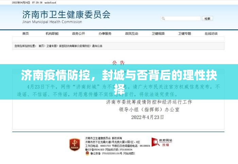Open the 机构职能 navigation menu item
This screenshot has width=238, height=164.
click(x=52, y=34)
